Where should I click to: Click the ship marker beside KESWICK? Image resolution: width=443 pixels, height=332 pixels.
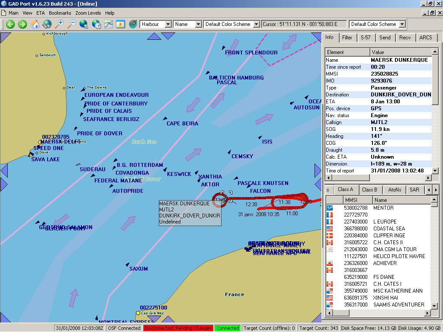click(x=165, y=169)
